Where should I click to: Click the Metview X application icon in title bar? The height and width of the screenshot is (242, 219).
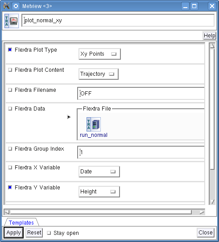[x=6, y=6]
